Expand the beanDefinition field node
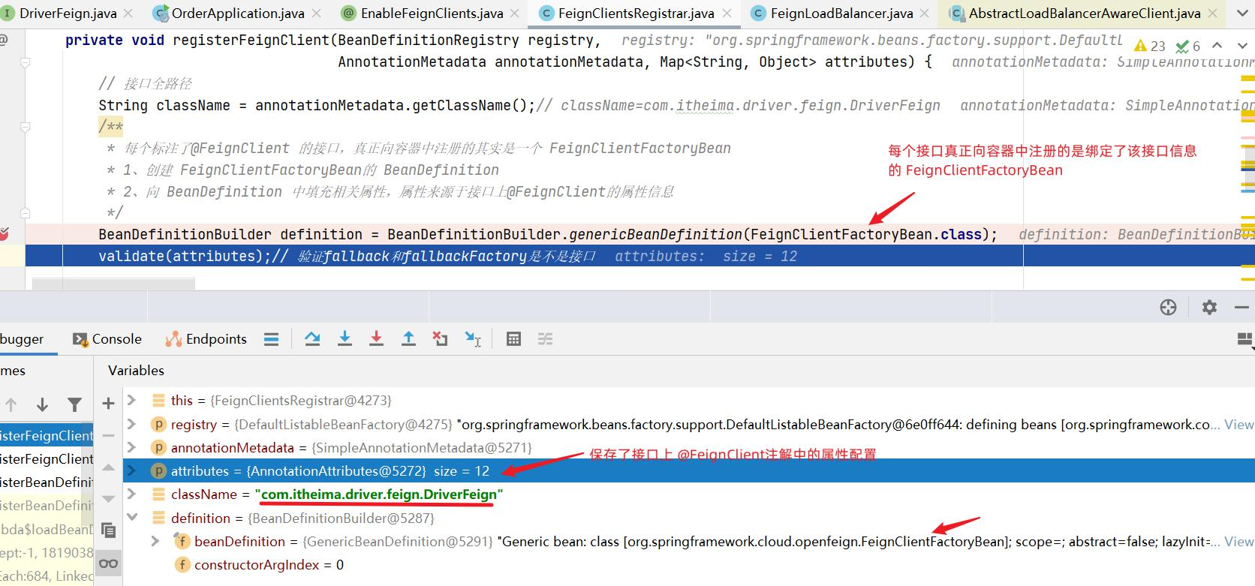 point(155,541)
